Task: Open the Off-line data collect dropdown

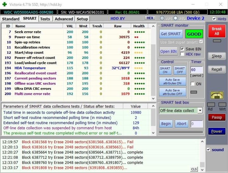Action: [200, 110]
